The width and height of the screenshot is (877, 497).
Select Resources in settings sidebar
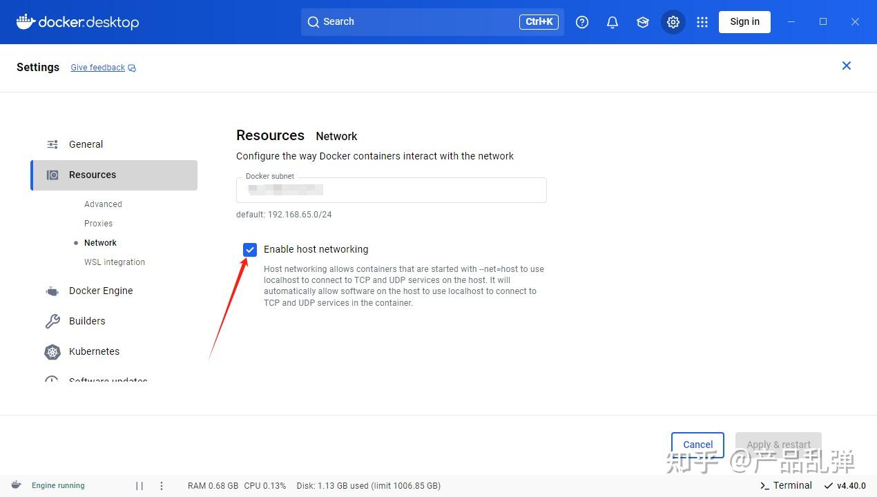click(x=114, y=175)
